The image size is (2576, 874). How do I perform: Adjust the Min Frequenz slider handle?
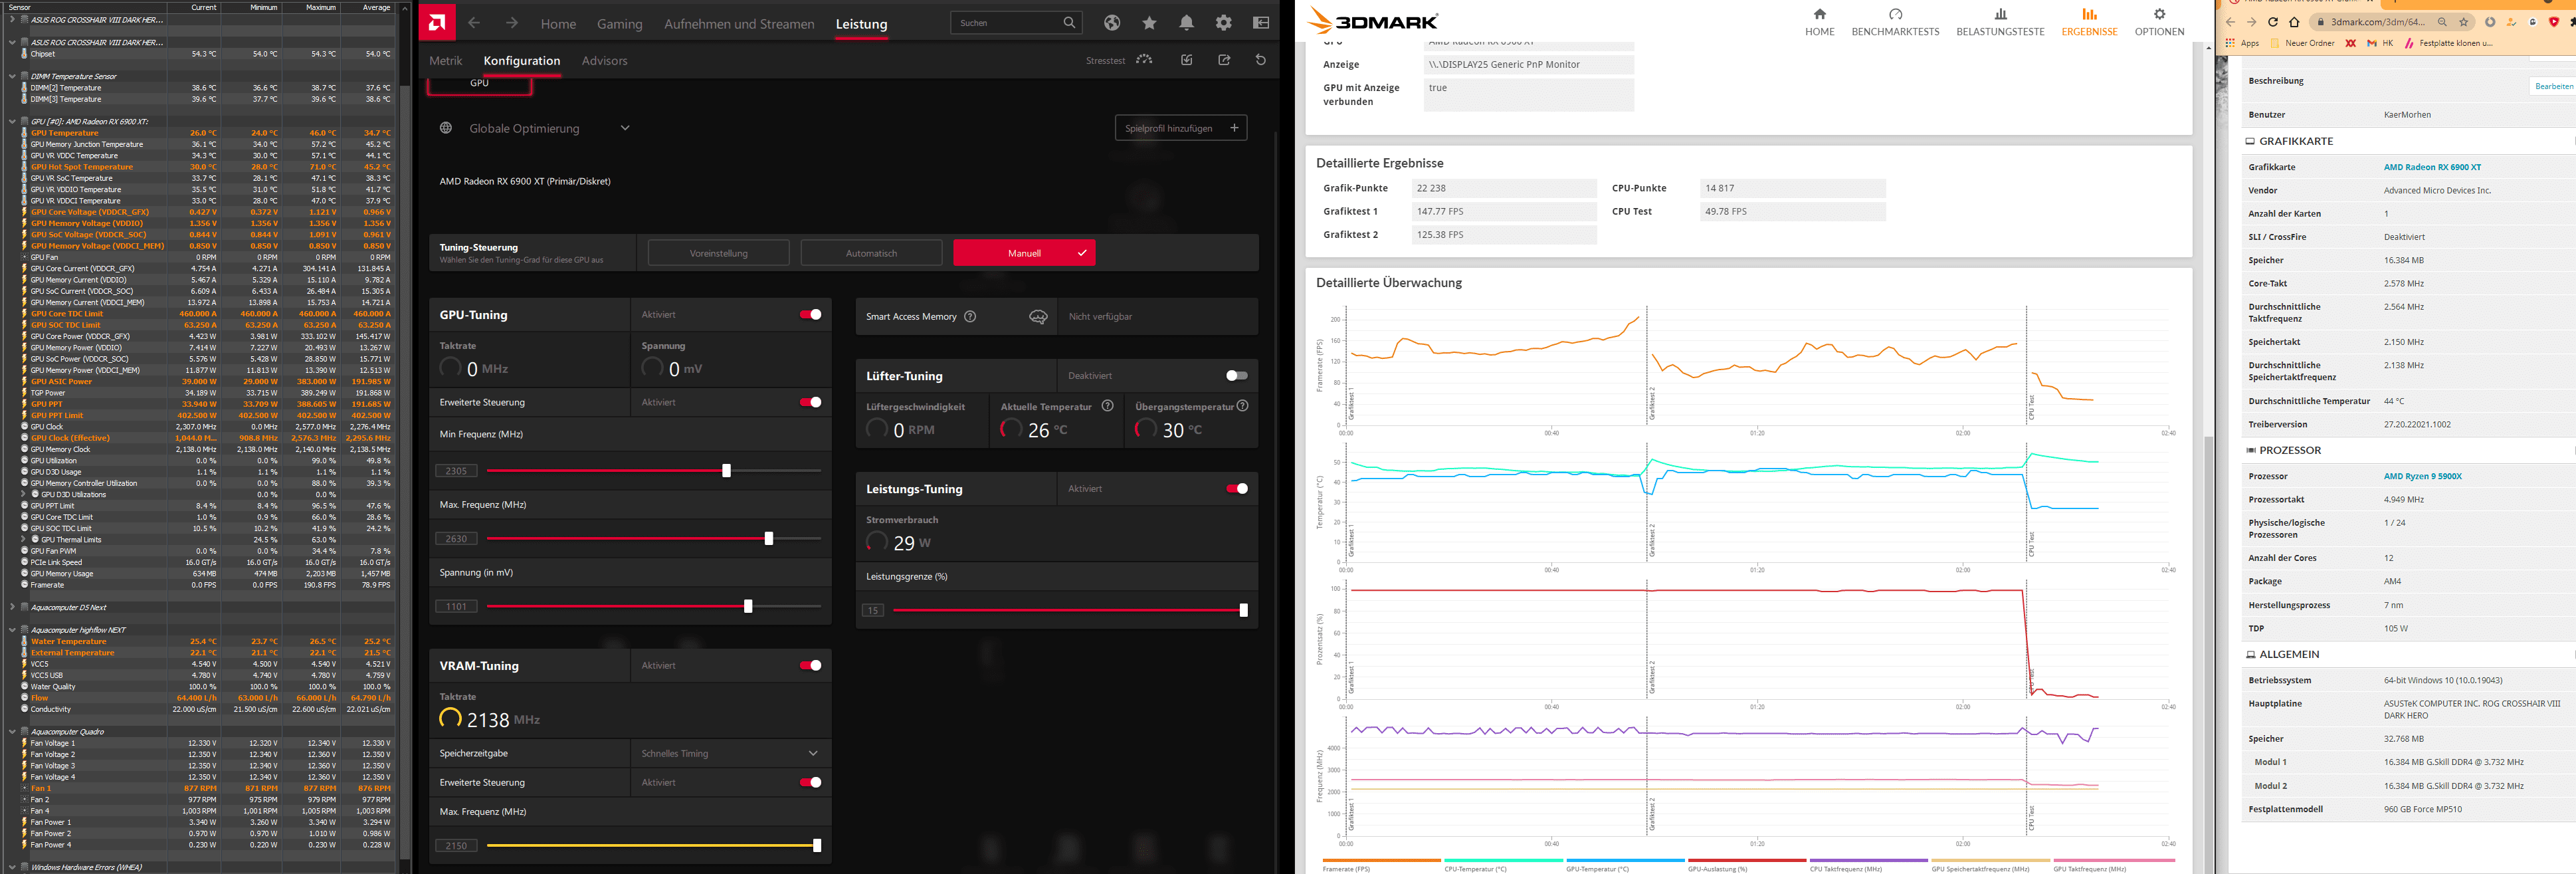click(726, 471)
